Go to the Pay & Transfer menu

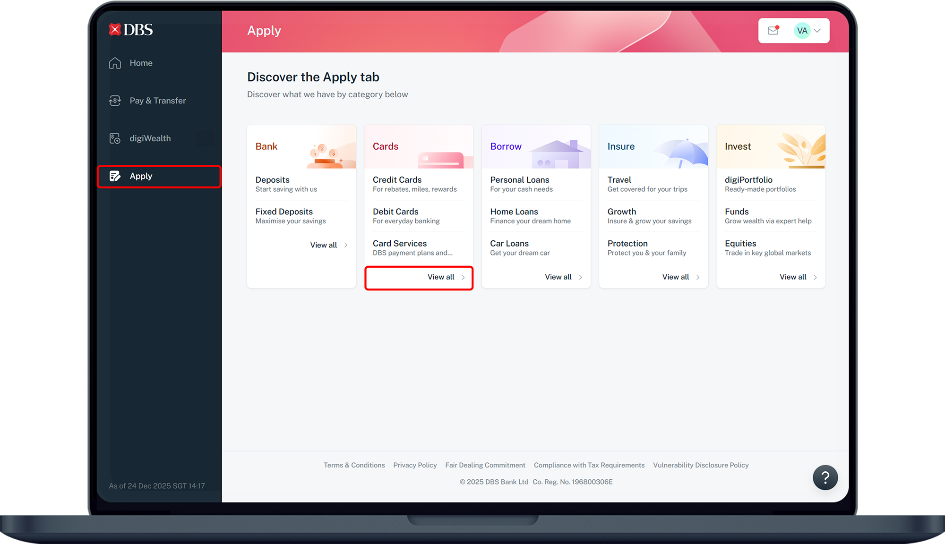point(158,101)
